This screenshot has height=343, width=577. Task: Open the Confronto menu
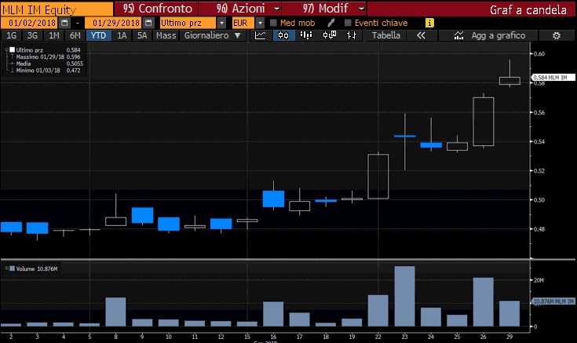point(157,8)
